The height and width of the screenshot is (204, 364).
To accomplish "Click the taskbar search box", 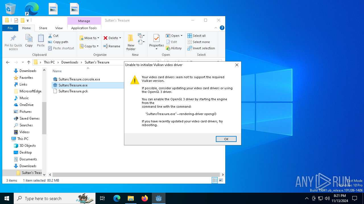I will [x=55, y=198].
